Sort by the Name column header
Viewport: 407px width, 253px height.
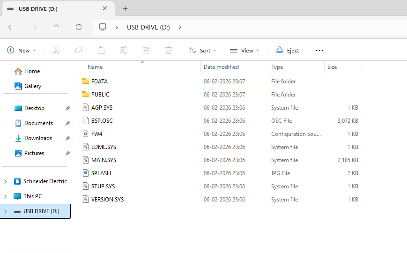95,67
